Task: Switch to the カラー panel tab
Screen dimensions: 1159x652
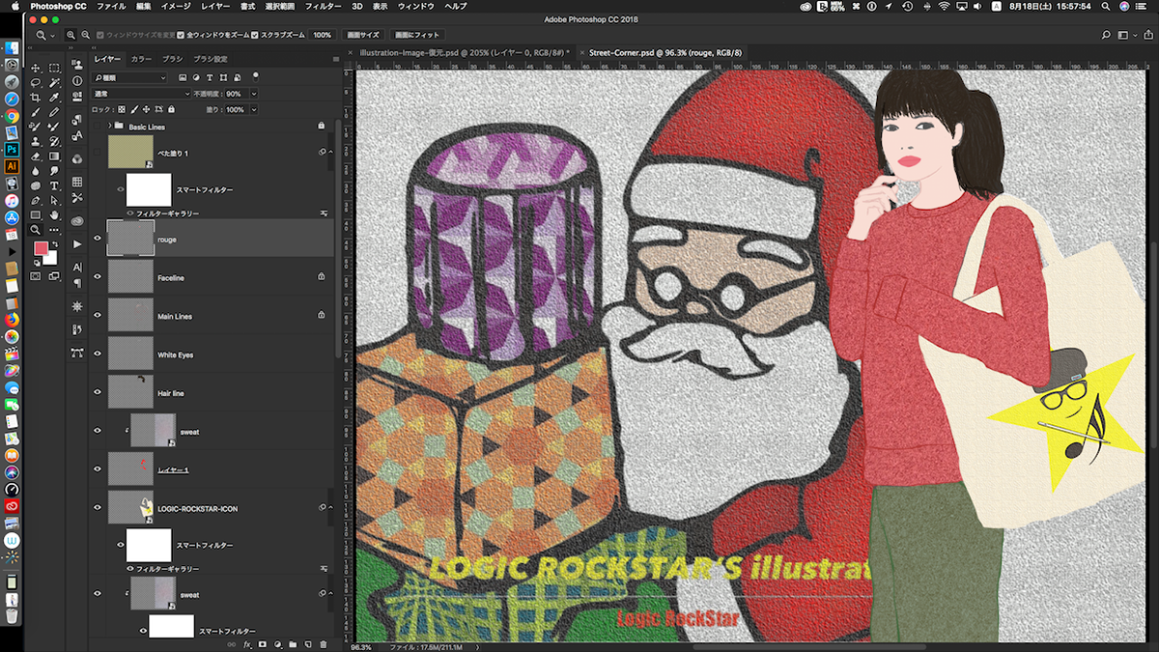Action: pos(141,59)
